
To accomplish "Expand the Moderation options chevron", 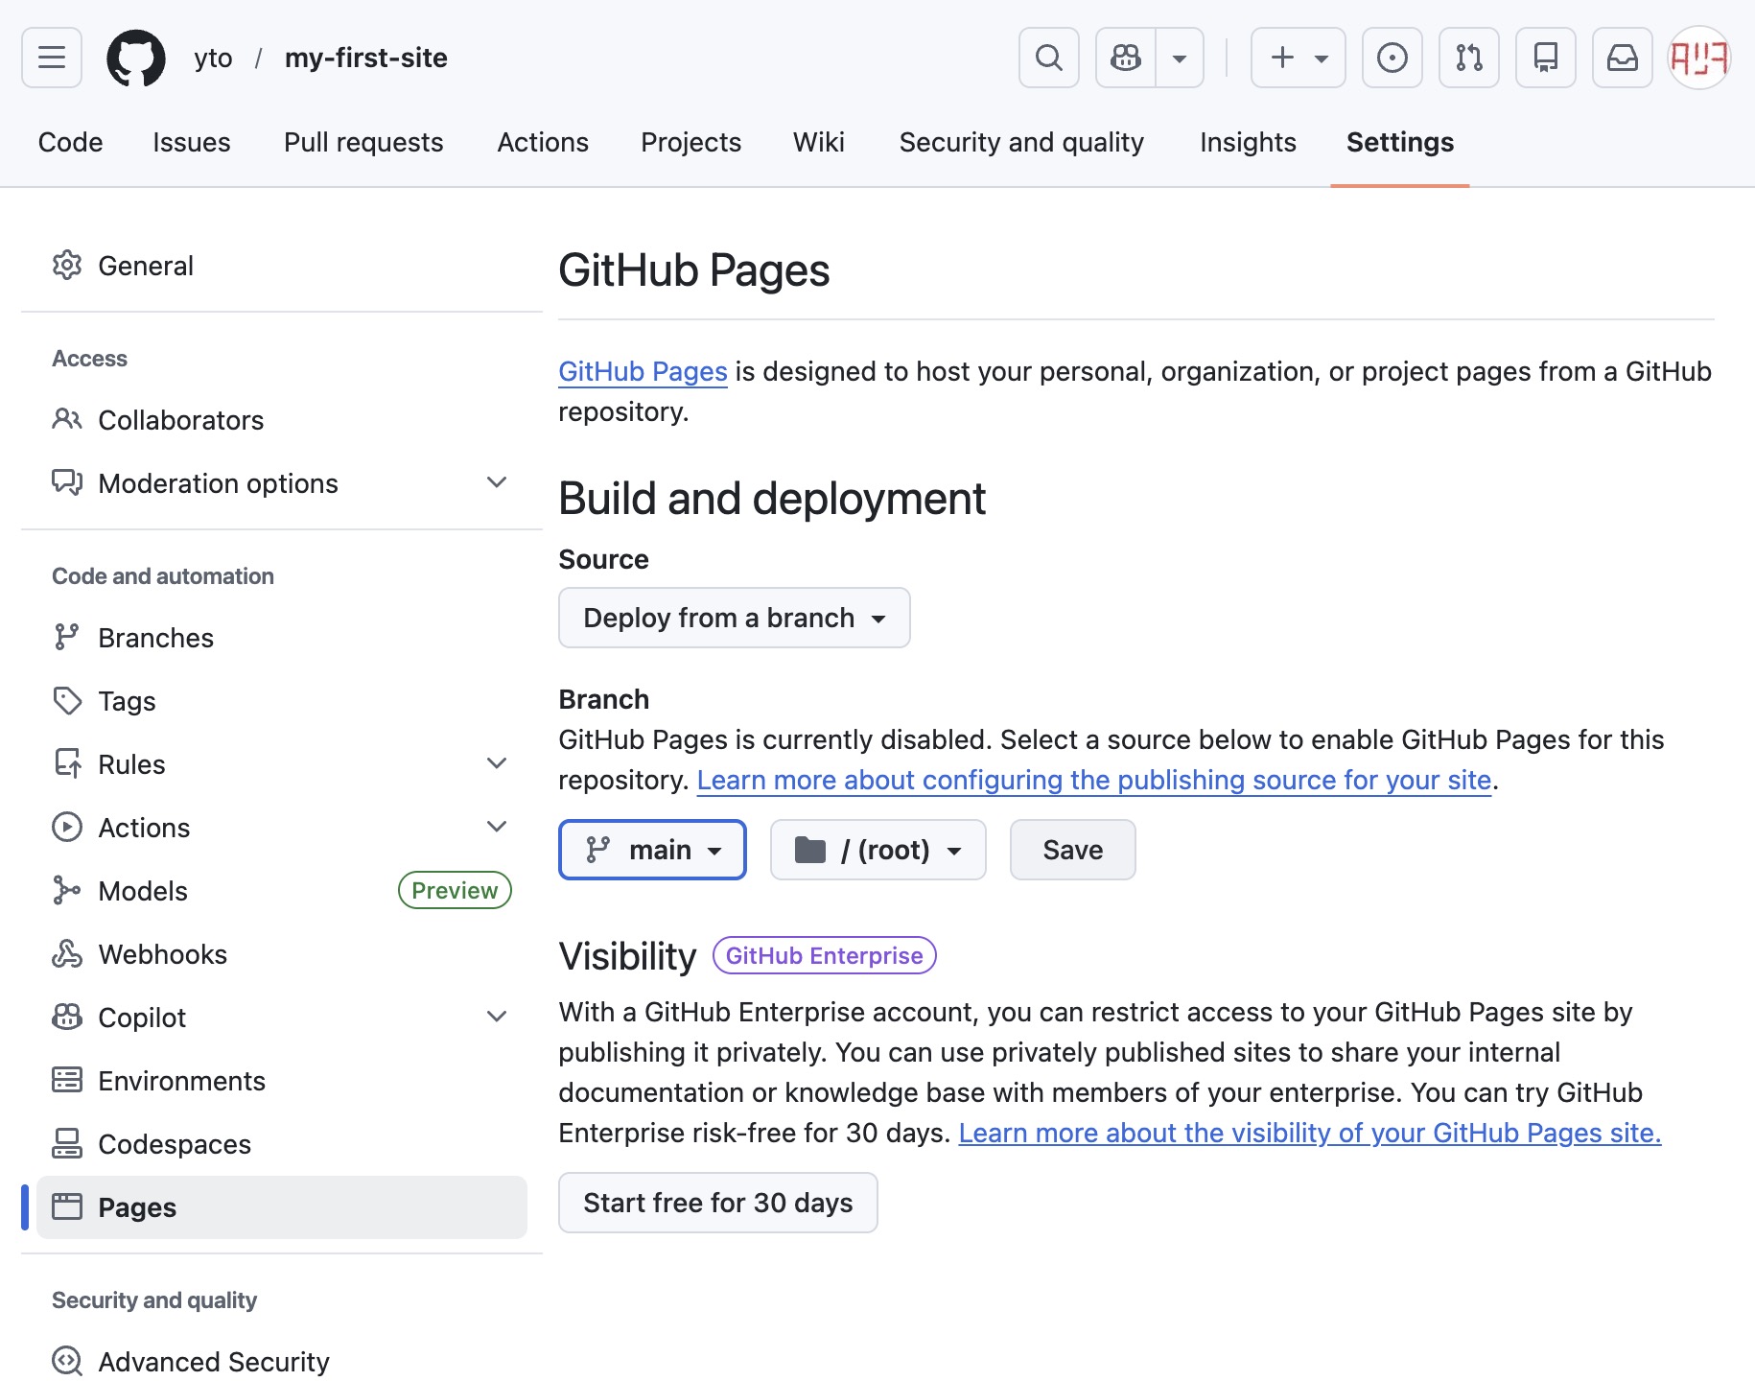I will pyautogui.click(x=497, y=481).
